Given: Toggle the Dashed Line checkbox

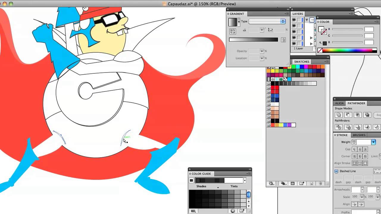Looking at the screenshot, I should point(336,171).
